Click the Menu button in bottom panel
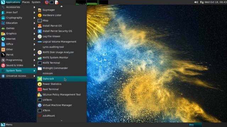 tap(6, 125)
